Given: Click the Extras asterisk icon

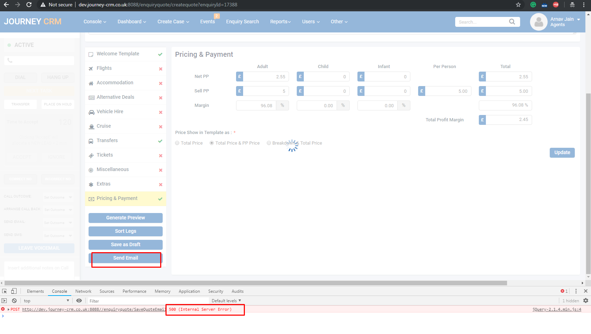Looking at the screenshot, I should coord(91,184).
